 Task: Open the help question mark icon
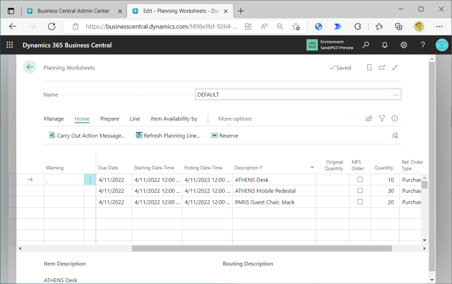tap(422, 45)
